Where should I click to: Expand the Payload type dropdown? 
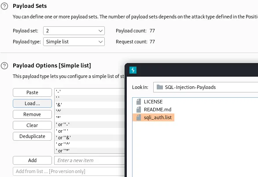pos(74,42)
